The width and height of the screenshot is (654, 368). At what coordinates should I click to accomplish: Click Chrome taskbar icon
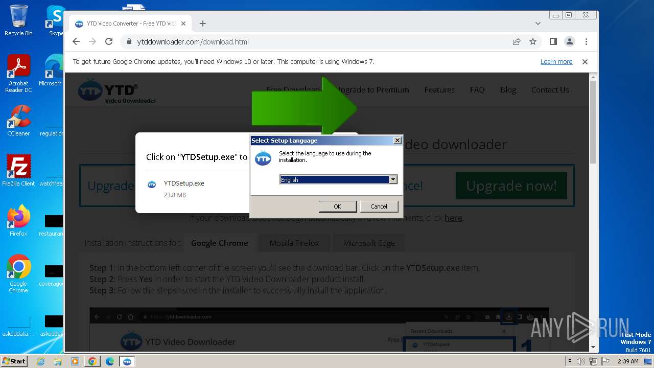92,361
